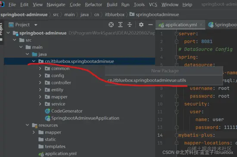Fold the user block in gutter
Image resolution: width=237 pixels, height=157 pixels.
tap(177, 111)
